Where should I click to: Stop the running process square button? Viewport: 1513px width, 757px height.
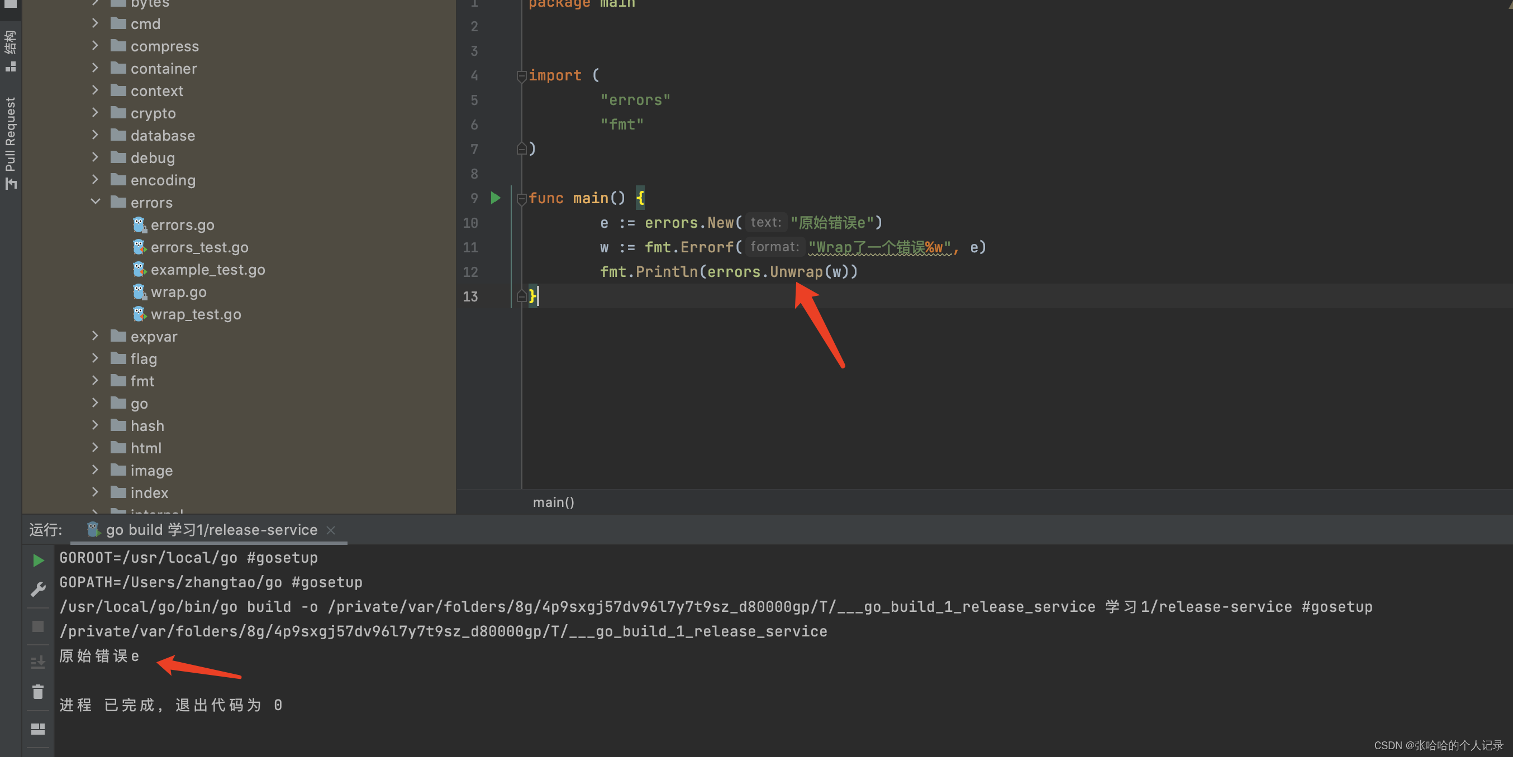pos(38,627)
